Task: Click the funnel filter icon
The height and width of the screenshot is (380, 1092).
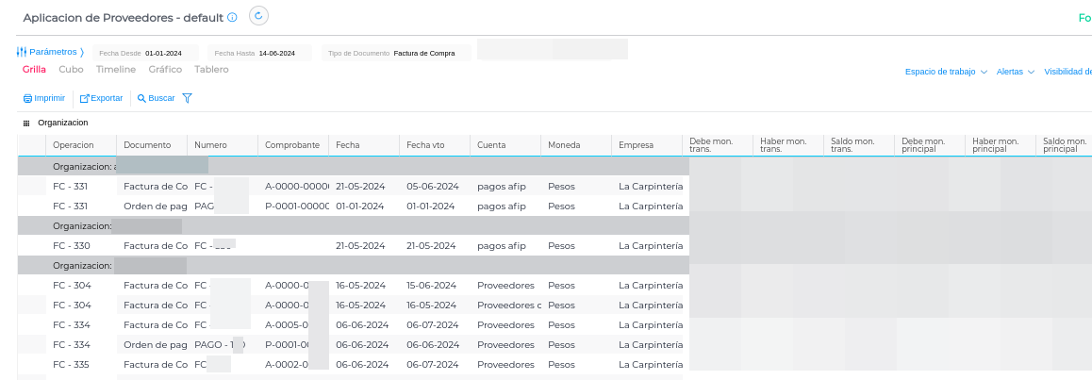Action: (187, 98)
